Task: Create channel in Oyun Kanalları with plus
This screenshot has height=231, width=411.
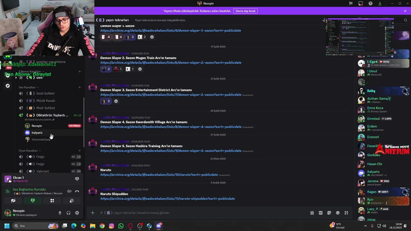Action: click(x=80, y=150)
